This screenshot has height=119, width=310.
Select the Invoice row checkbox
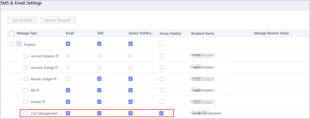coord(26,102)
